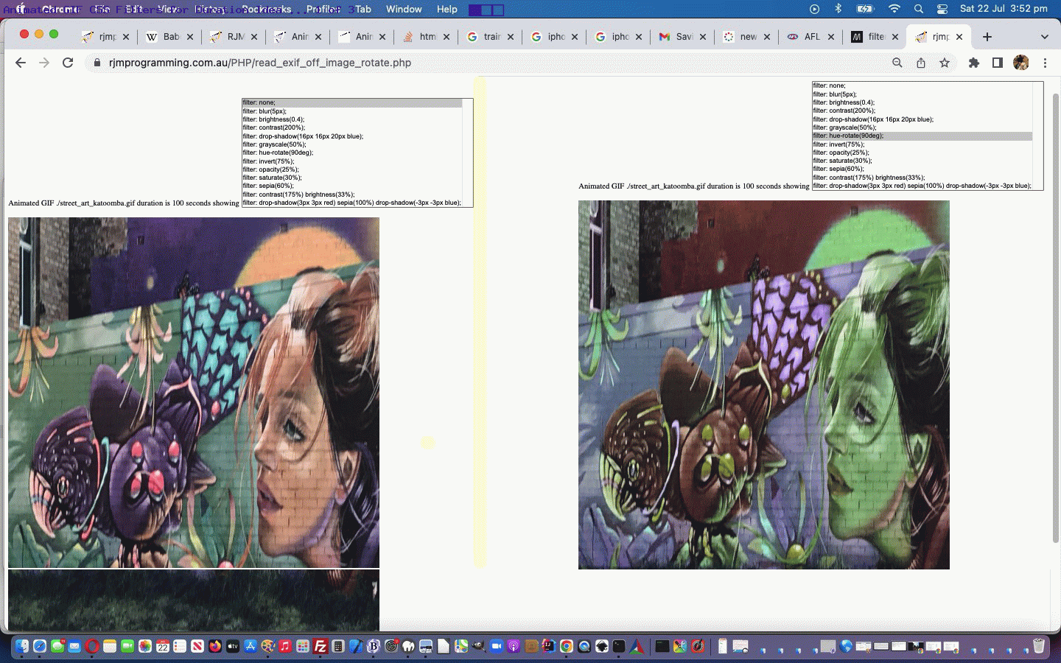Open the Tab menu in menu bar
The width and height of the screenshot is (1061, 663).
(x=363, y=9)
